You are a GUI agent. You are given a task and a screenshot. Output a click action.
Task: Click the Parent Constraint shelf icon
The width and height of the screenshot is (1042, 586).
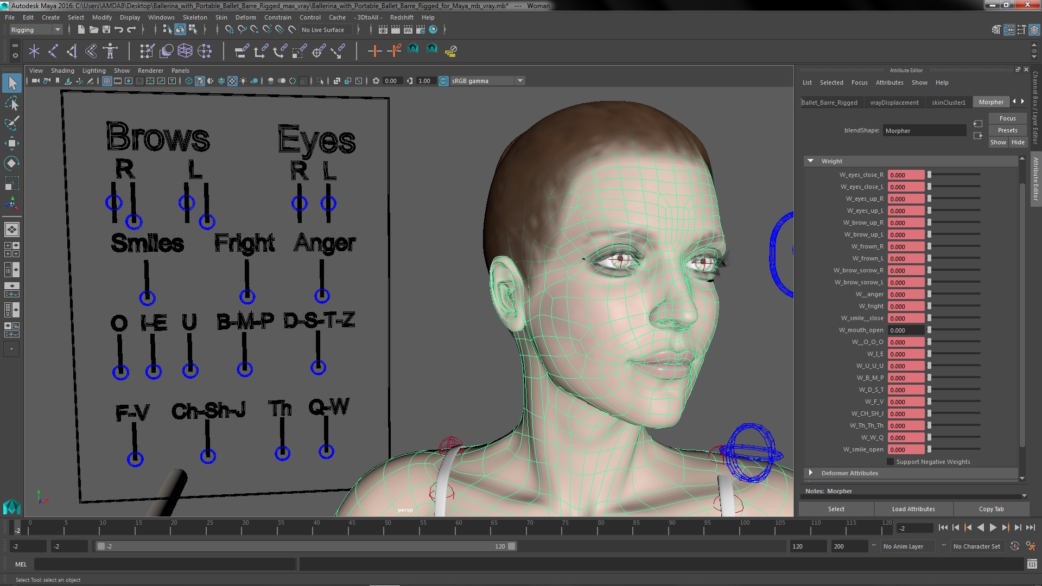(x=242, y=51)
